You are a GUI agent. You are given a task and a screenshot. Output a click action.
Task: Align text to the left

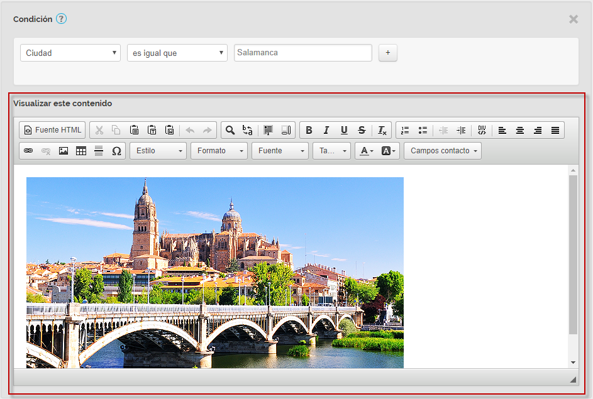point(502,130)
